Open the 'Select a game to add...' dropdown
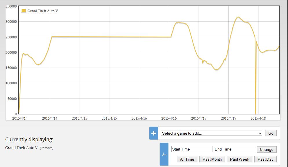Image resolution: width=288 pixels, height=167 pixels. pyautogui.click(x=211, y=133)
